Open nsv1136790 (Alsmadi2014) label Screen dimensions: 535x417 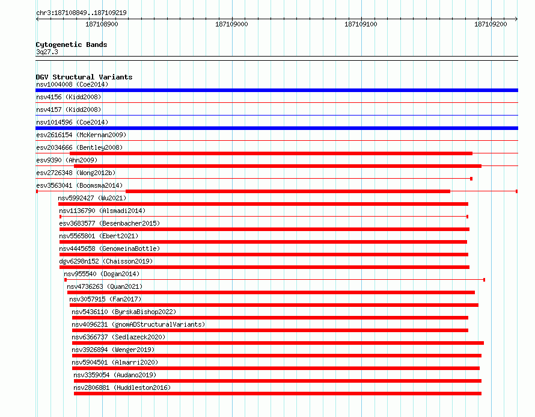[102, 211]
